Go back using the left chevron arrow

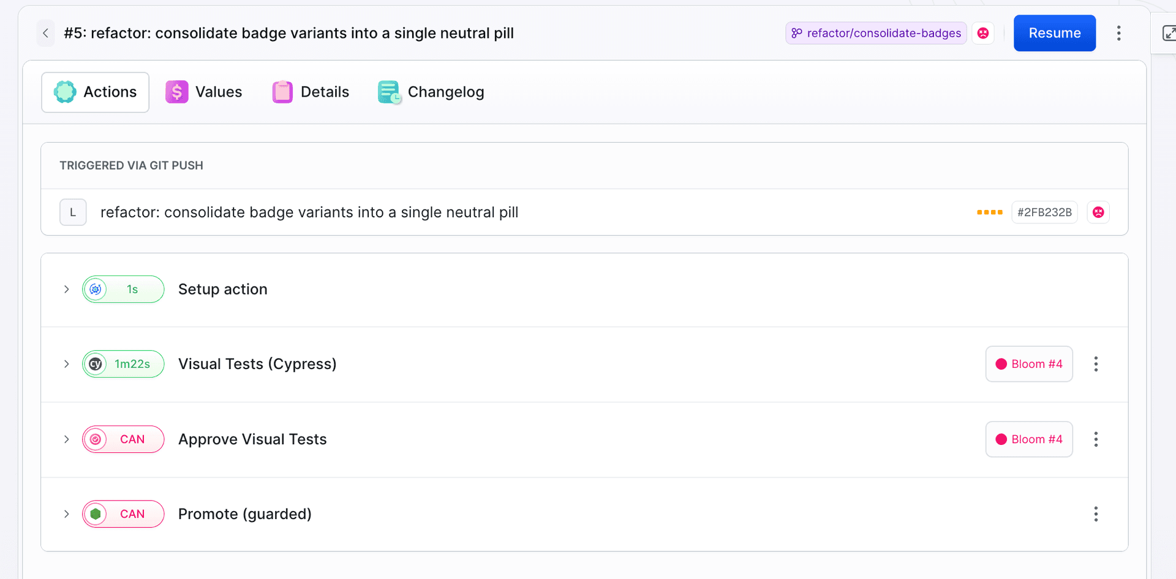click(x=45, y=33)
